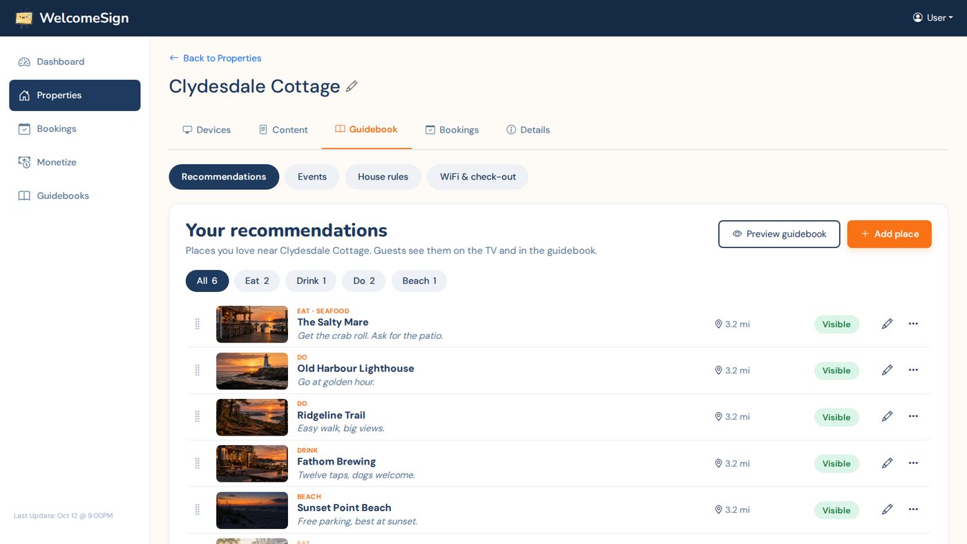967x544 pixels.
Task: Open more options for Fathom Brewing
Action: coord(913,463)
